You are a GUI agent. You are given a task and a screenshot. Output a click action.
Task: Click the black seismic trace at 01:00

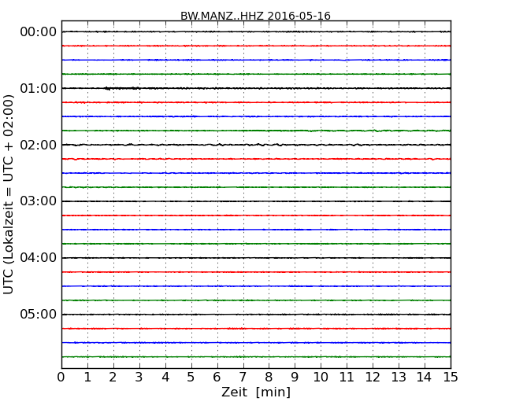(x=256, y=88)
